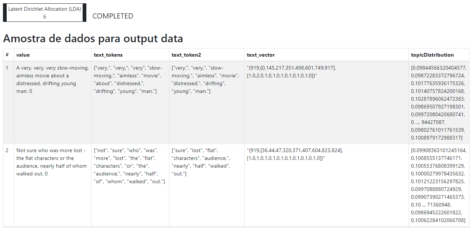The width and height of the screenshot is (471, 228).
Task: Click the 'Not sure who was more lost' value cell
Action: (53, 185)
